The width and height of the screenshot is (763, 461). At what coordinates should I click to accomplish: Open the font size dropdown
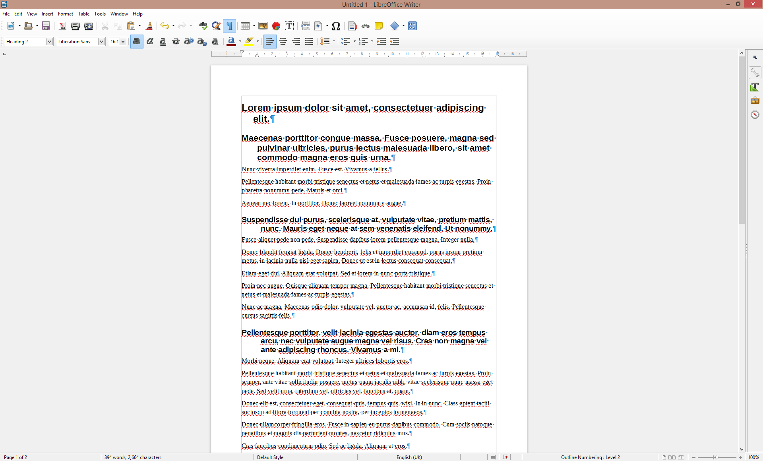123,41
